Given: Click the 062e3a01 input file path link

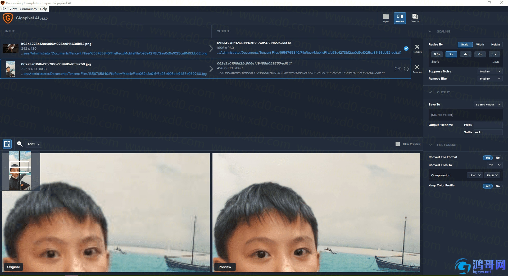Looking at the screenshot, I should pos(114,74).
